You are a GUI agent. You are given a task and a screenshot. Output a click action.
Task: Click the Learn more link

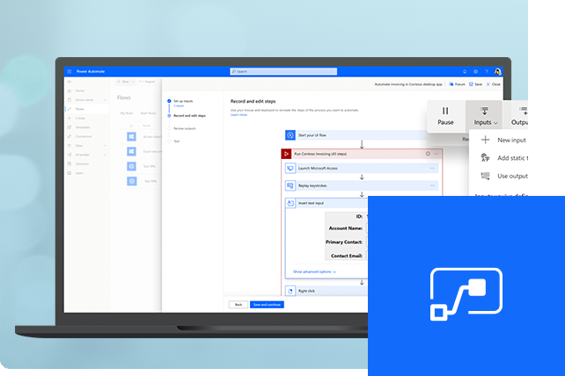(x=238, y=115)
